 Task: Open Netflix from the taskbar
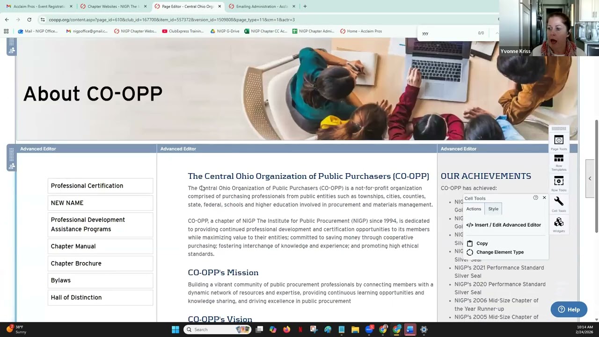point(300,330)
